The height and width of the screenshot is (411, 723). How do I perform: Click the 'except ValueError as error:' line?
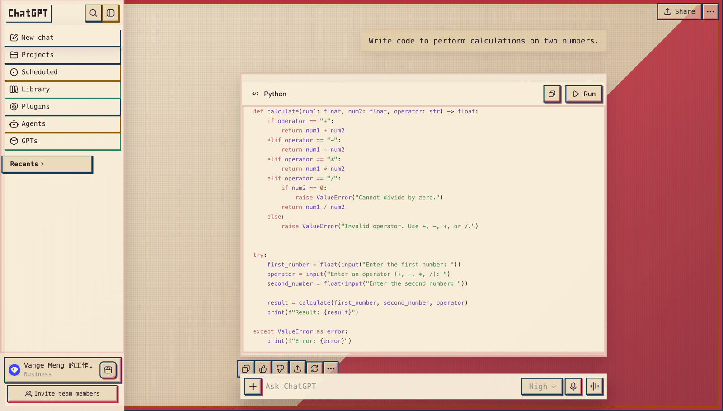point(300,331)
